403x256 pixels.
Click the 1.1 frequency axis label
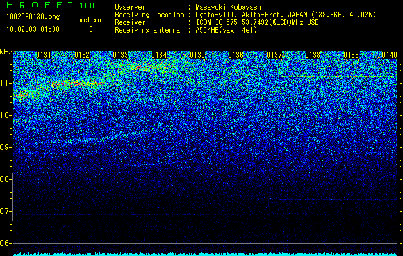6,83
